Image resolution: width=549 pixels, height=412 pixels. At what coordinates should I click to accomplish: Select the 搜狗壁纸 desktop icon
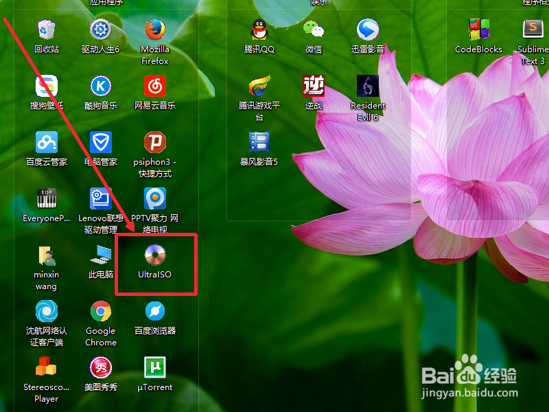click(x=47, y=86)
